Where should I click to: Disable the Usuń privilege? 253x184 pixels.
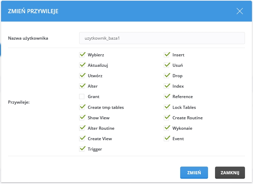pos(167,65)
